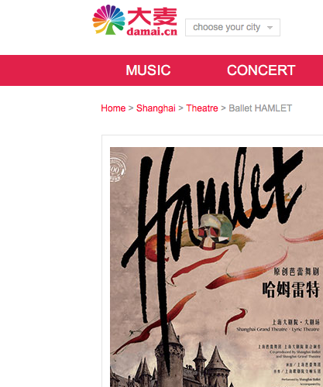Click the arrow in city selector

(270, 28)
